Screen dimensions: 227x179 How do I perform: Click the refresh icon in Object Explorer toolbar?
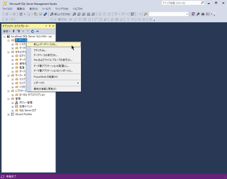click(x=33, y=31)
